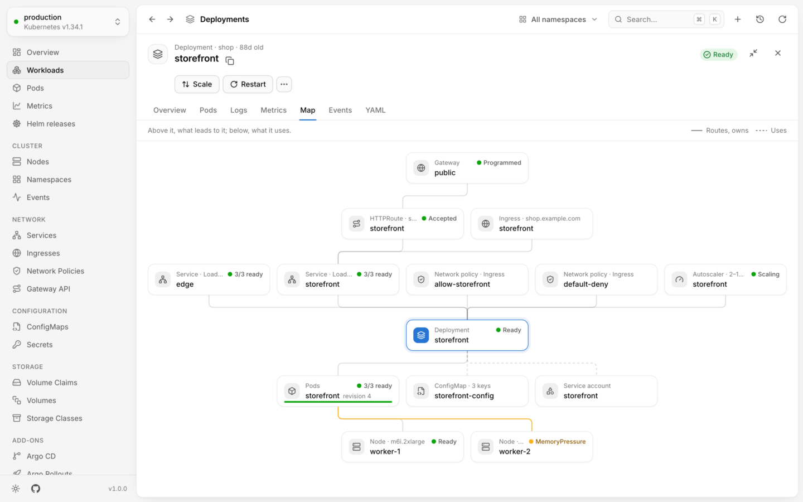Open the history clock icon
This screenshot has height=502, width=803.
760,20
